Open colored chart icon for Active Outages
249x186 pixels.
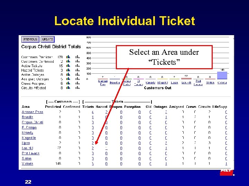(68, 74)
